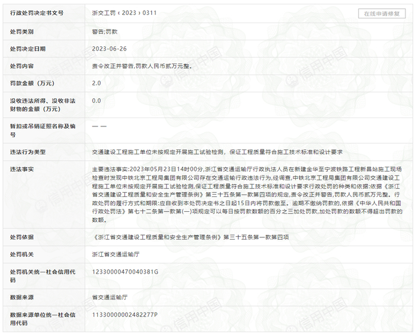Click the 处罚类别 label
This screenshot has width=415, height=334.
[22, 31]
